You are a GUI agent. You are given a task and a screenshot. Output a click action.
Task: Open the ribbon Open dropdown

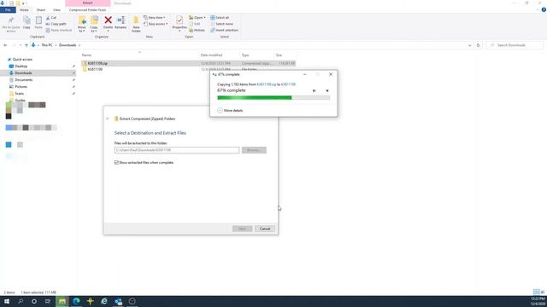(197, 17)
